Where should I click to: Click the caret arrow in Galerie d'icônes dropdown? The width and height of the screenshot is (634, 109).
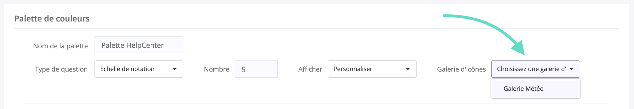point(572,69)
